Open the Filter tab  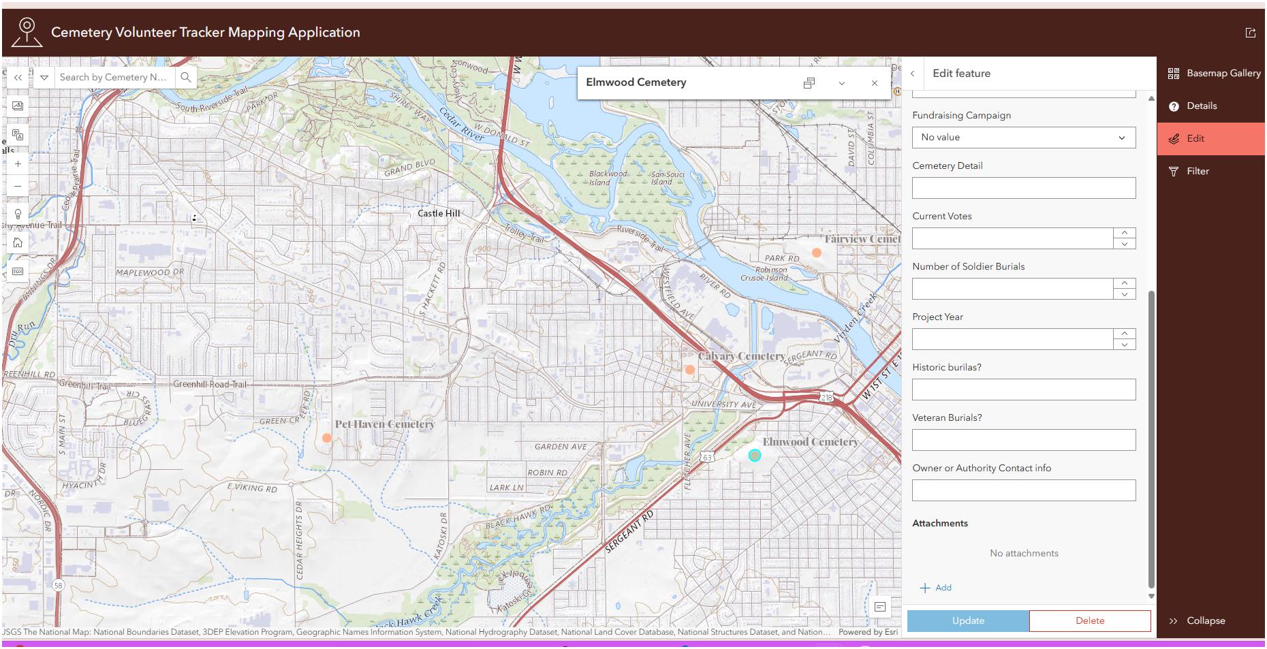tap(1211, 172)
